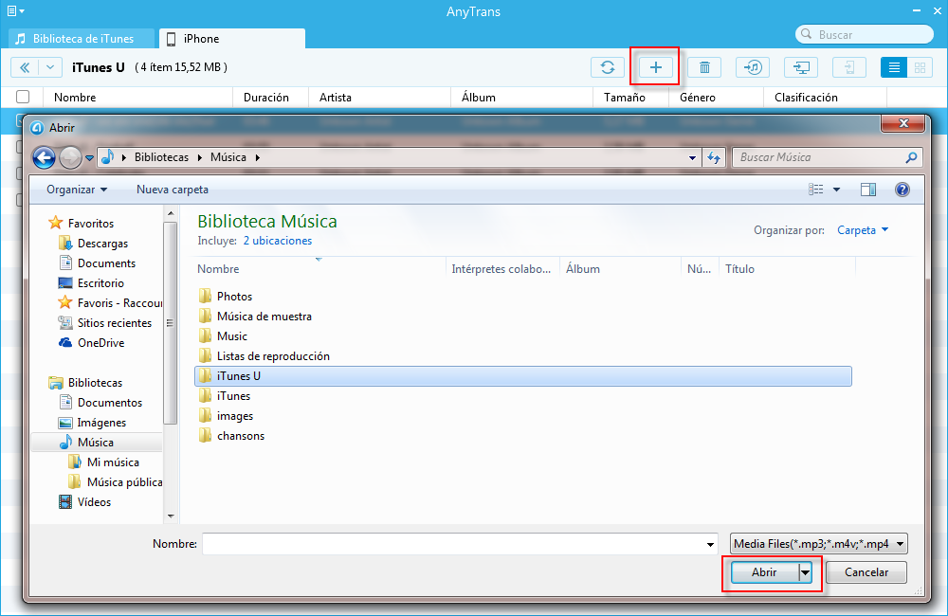The height and width of the screenshot is (616, 948).
Task: Click navigation pane scrollbar down arrow
Action: point(171,516)
